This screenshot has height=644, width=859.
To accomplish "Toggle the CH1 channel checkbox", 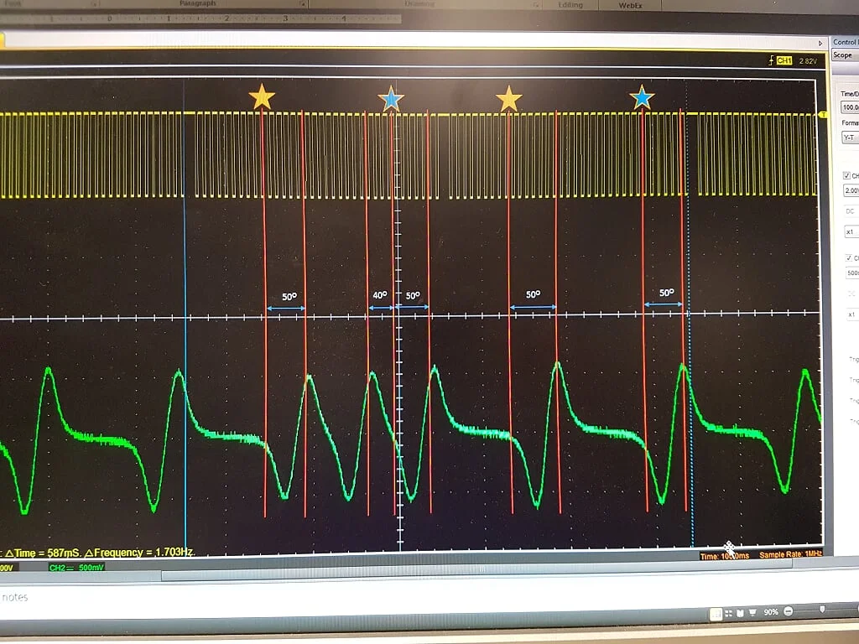I will (847, 176).
